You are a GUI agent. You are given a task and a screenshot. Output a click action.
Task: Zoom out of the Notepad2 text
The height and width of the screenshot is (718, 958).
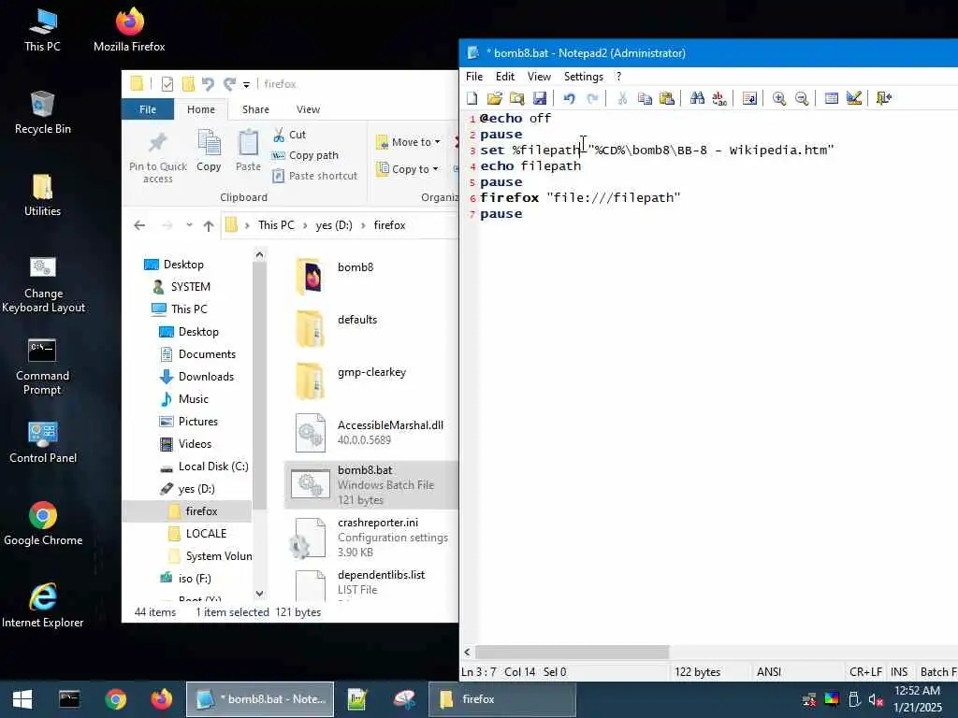(802, 98)
